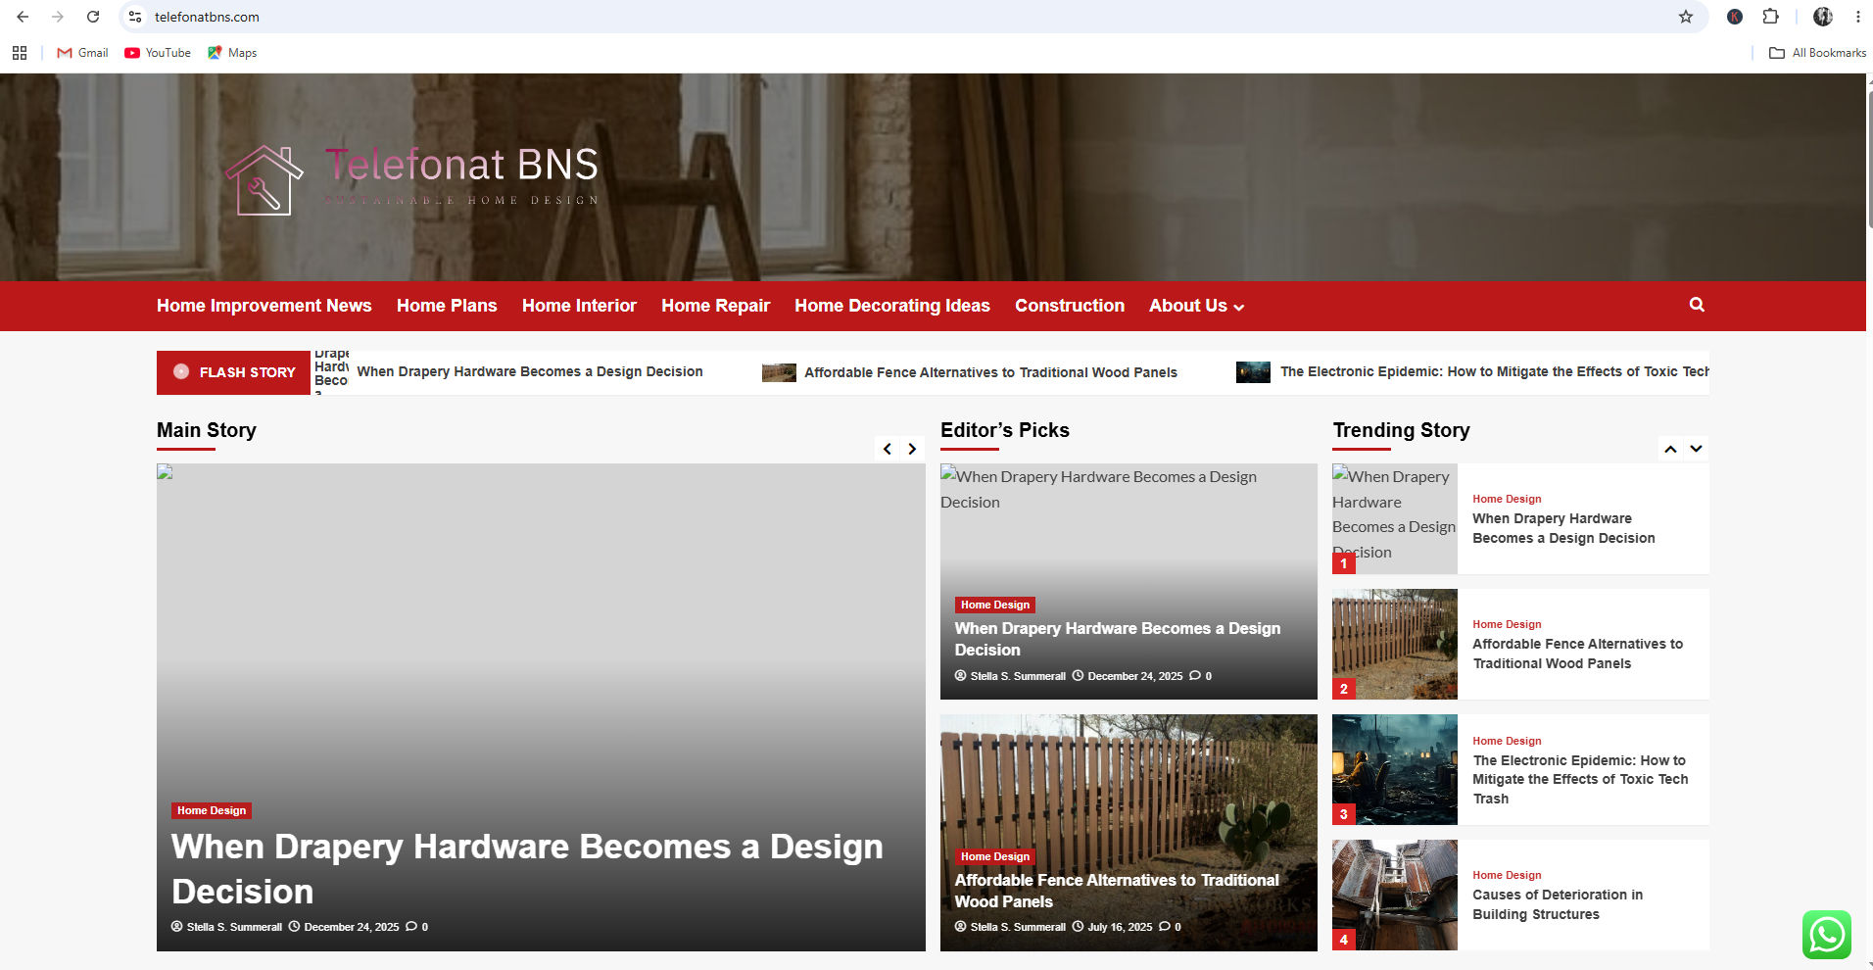Open flash story about Affordable Fence Alternatives
This screenshot has width=1873, height=970.
(x=990, y=372)
